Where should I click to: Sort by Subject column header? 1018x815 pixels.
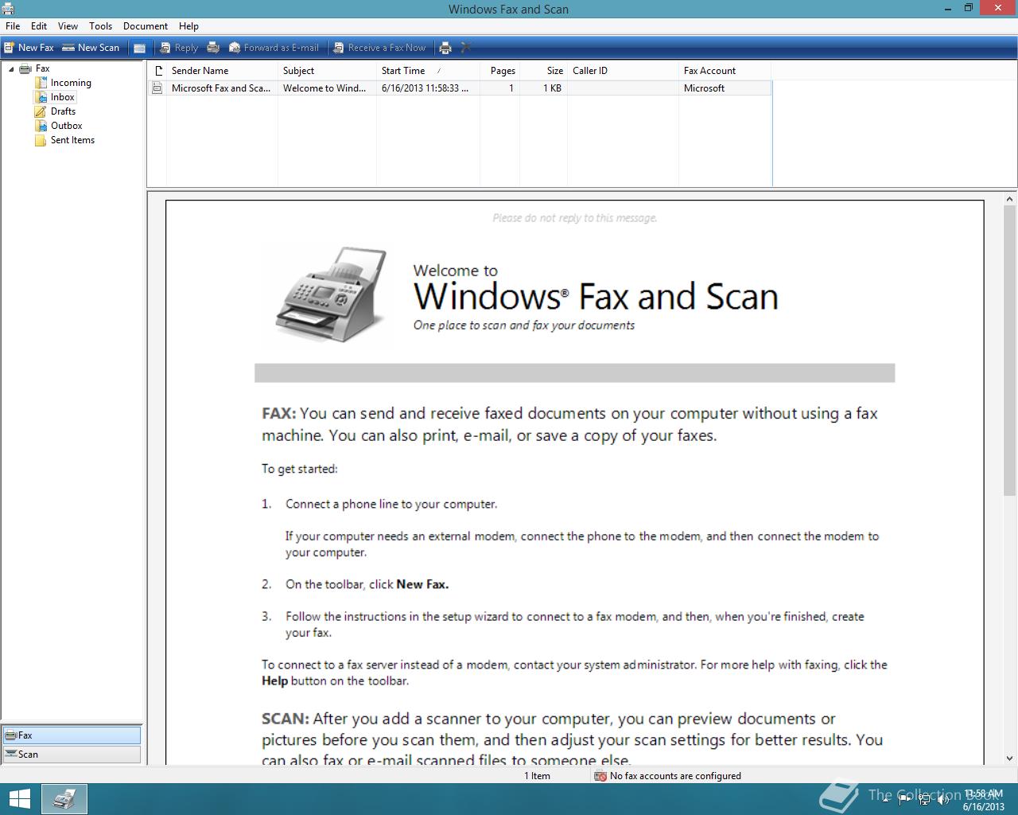[x=327, y=71]
